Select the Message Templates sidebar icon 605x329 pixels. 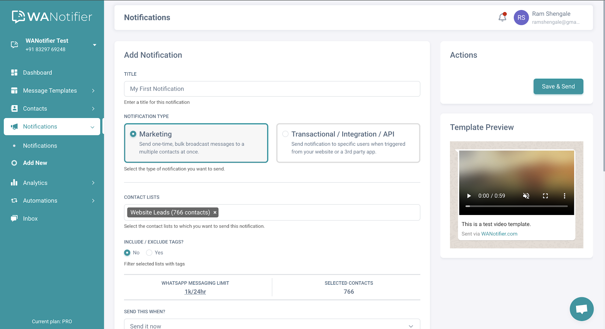[x=15, y=90]
